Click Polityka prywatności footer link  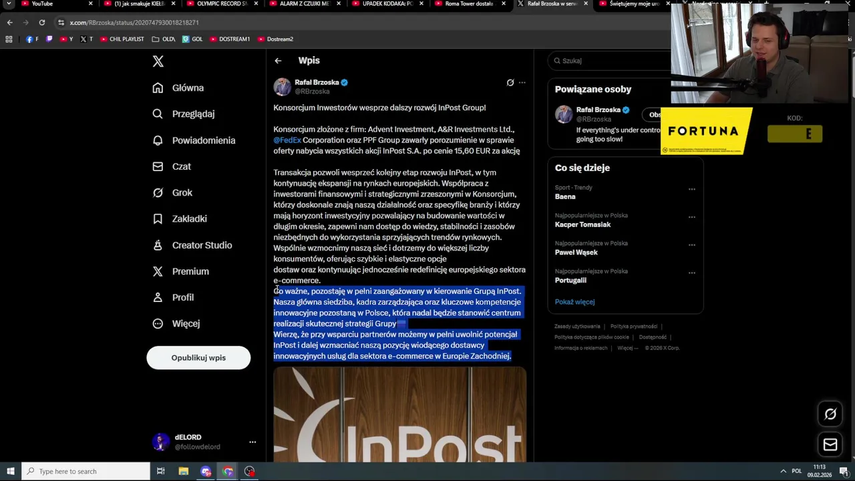633,327
